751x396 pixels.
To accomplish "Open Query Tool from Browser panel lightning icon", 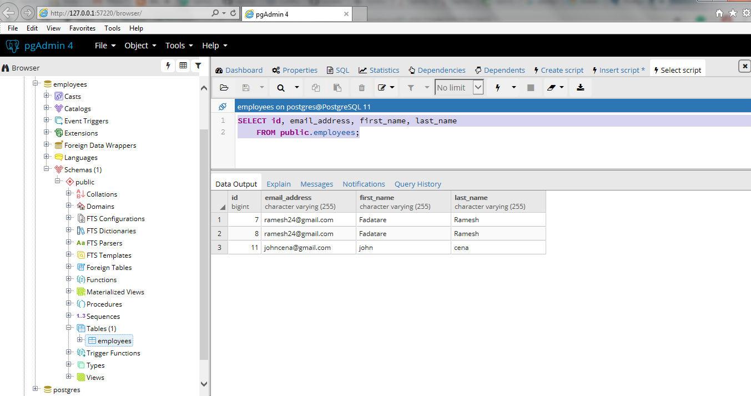I will point(168,66).
